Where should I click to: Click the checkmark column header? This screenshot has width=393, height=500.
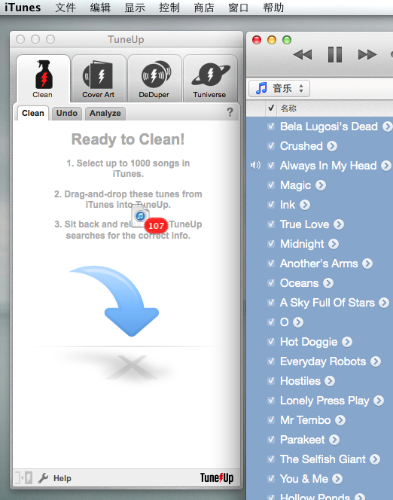271,108
